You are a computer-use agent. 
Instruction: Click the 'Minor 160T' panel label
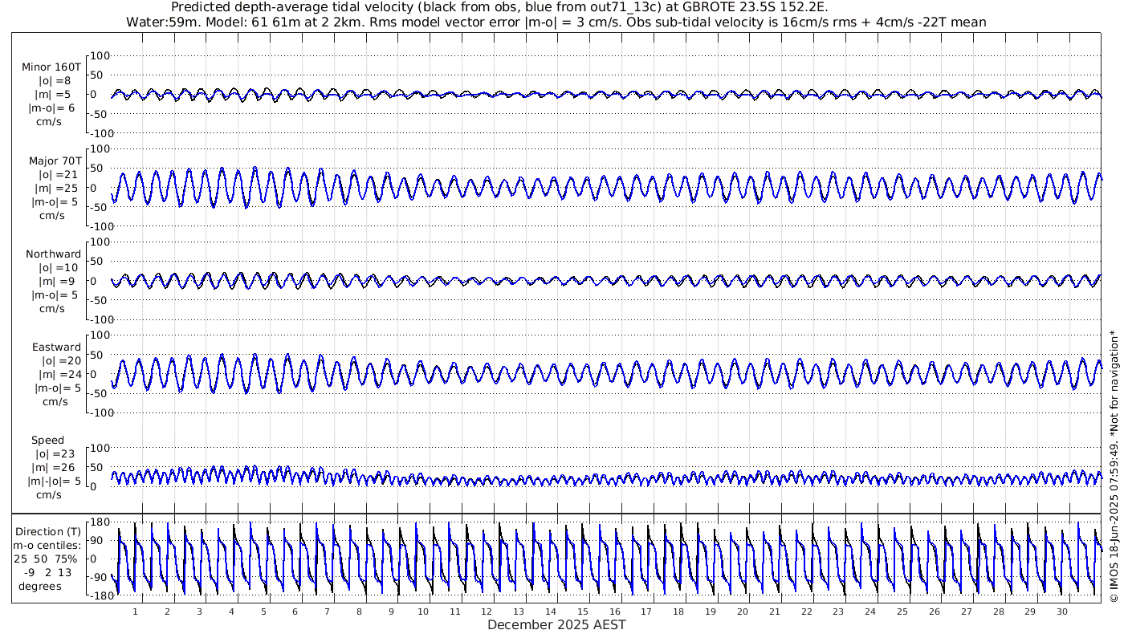coord(51,67)
